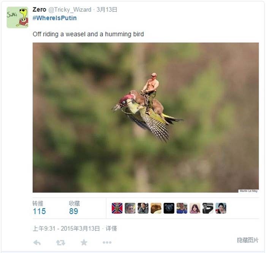Click the pink-background woman avatar
This screenshot has height=253, width=266.
pos(195,208)
